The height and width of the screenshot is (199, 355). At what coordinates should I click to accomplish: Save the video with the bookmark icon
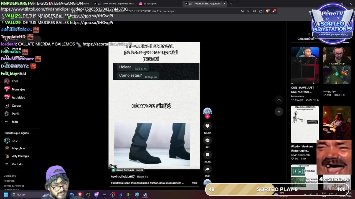(x=207, y=155)
